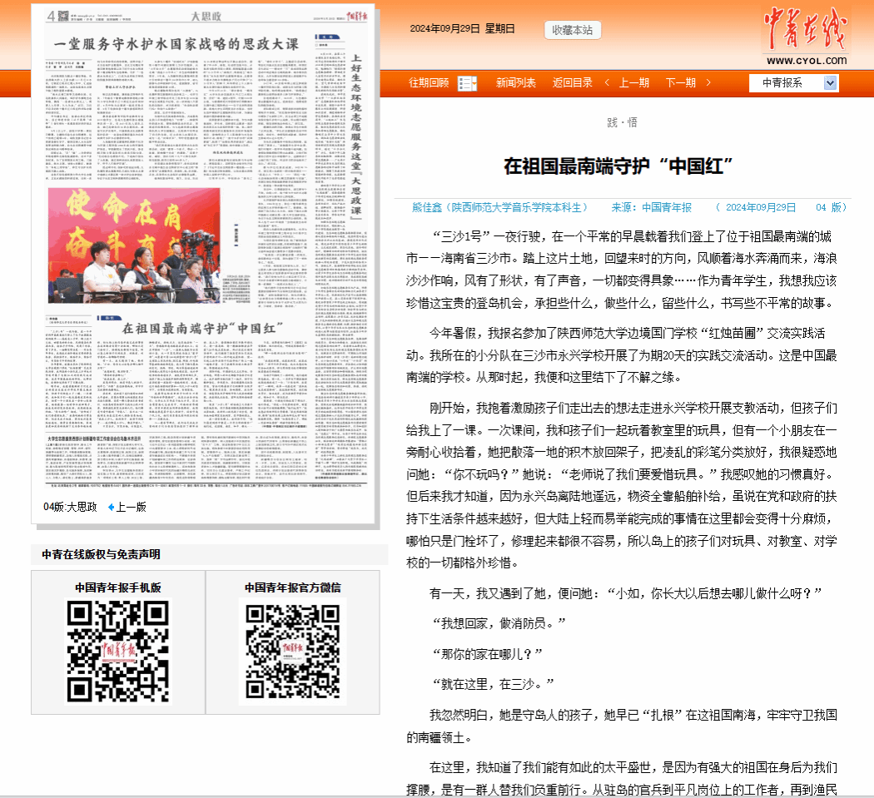Click the blue arrow beside 上一版
Viewport: 874px width, 798px height.
pyautogui.click(x=112, y=507)
